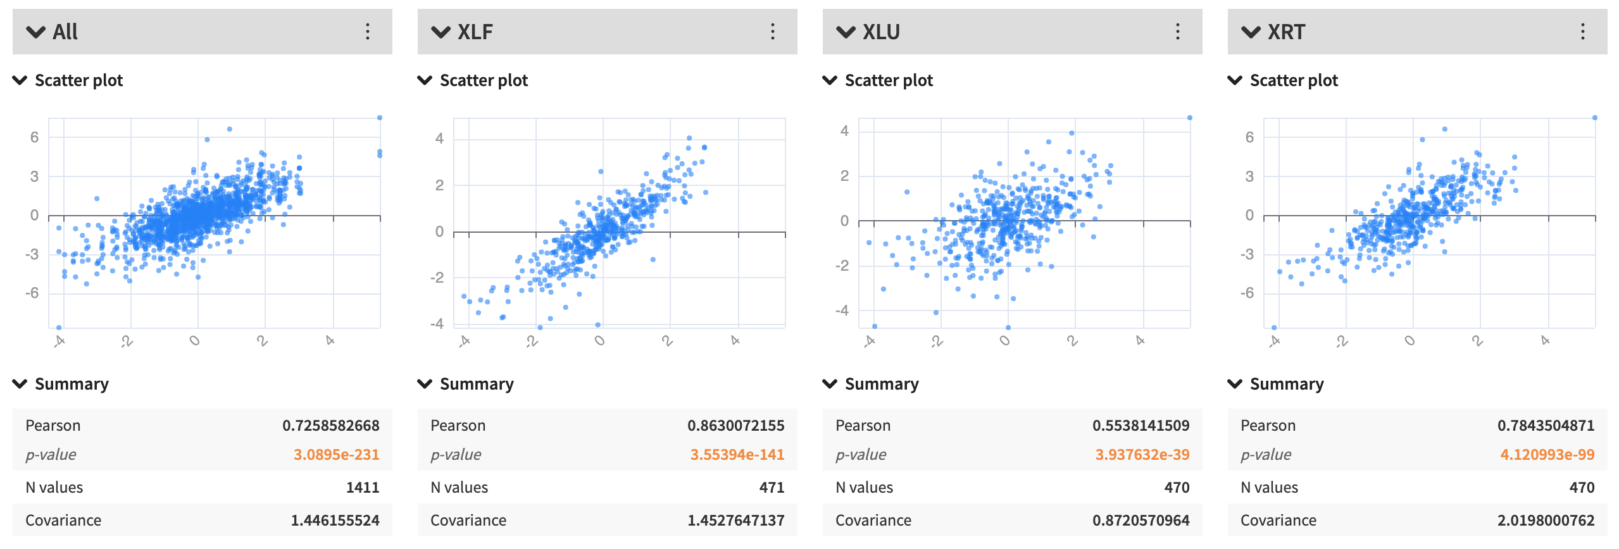Click the XLF p-value 3.55394e-141
1619x549 pixels.
[x=737, y=455]
